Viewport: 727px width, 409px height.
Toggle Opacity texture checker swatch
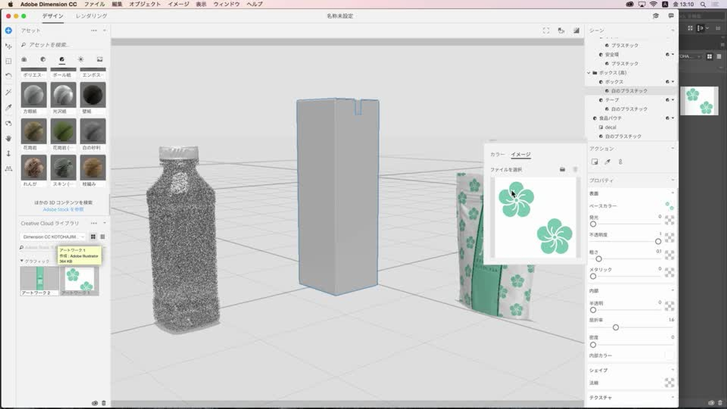[x=669, y=238]
